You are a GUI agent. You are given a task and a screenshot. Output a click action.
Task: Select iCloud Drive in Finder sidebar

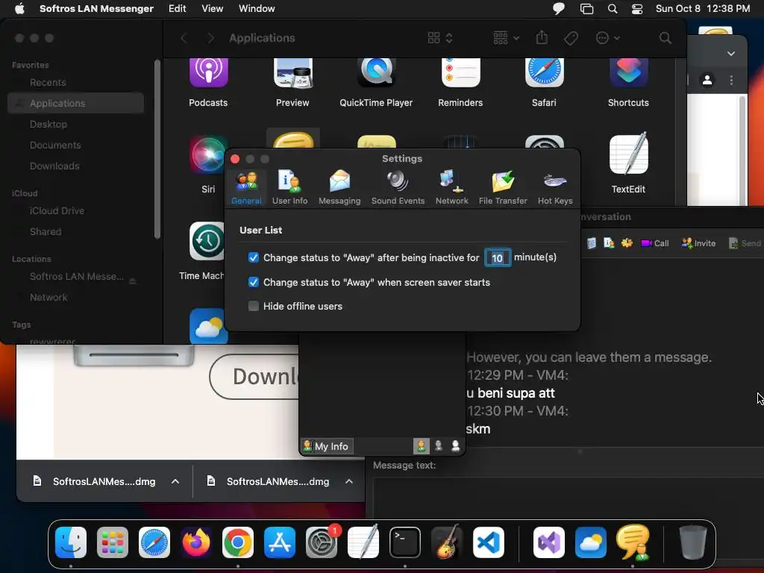[x=57, y=211]
